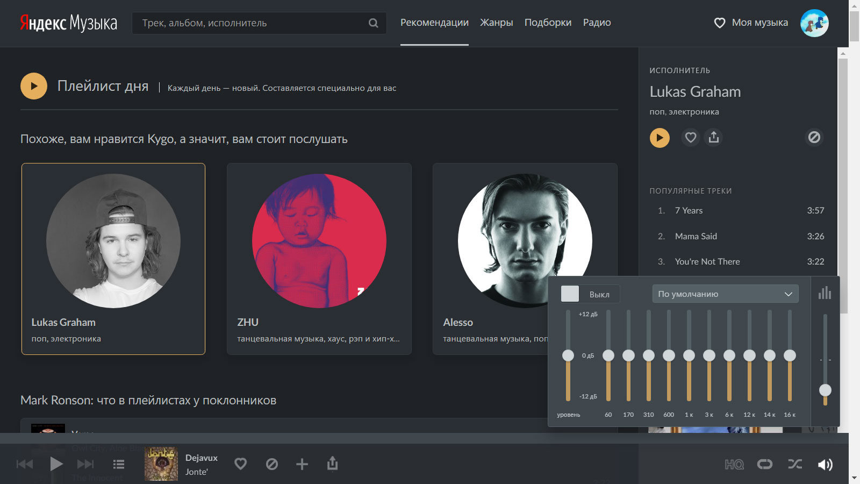Adjust the 1 к equalizer slider

pos(689,355)
